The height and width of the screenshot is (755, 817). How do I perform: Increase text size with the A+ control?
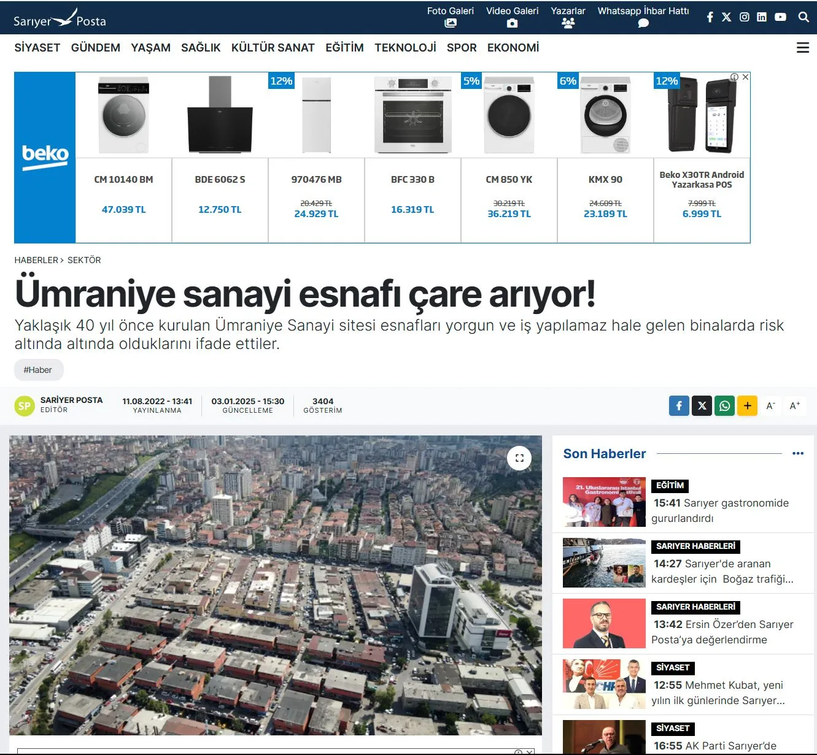click(795, 405)
